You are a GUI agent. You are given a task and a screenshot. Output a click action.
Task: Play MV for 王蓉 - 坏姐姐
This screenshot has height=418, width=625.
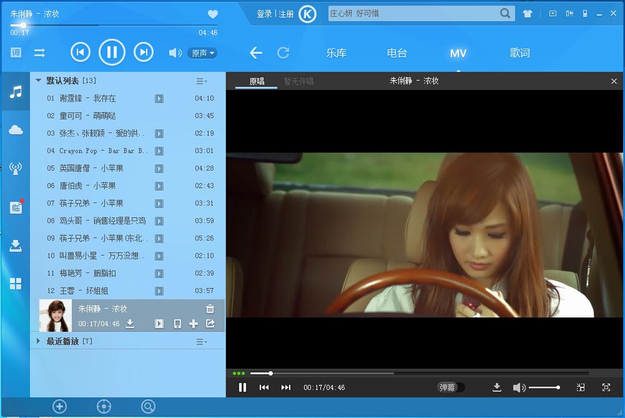159,291
